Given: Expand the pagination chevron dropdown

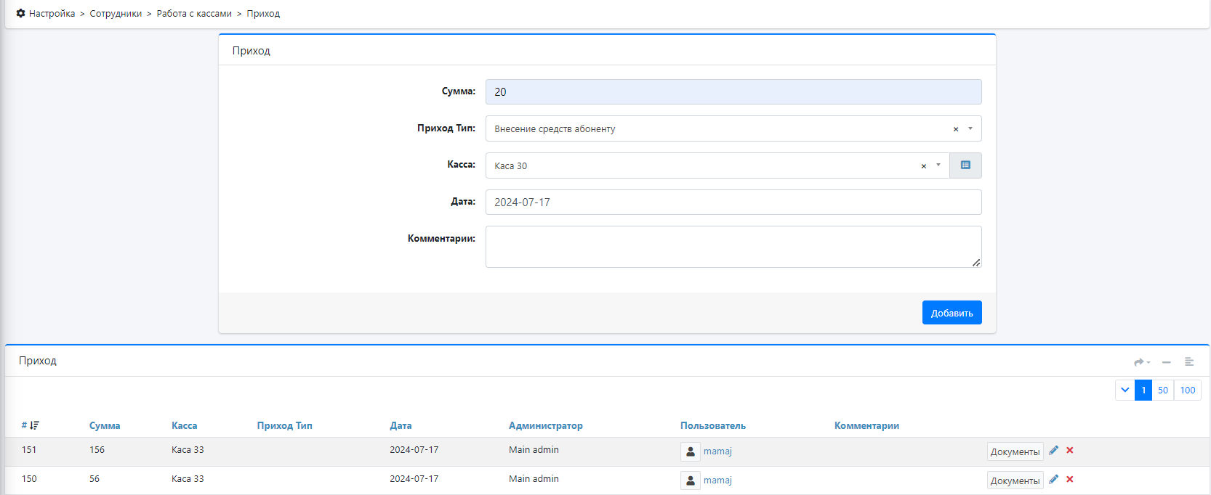Looking at the screenshot, I should (x=1124, y=390).
